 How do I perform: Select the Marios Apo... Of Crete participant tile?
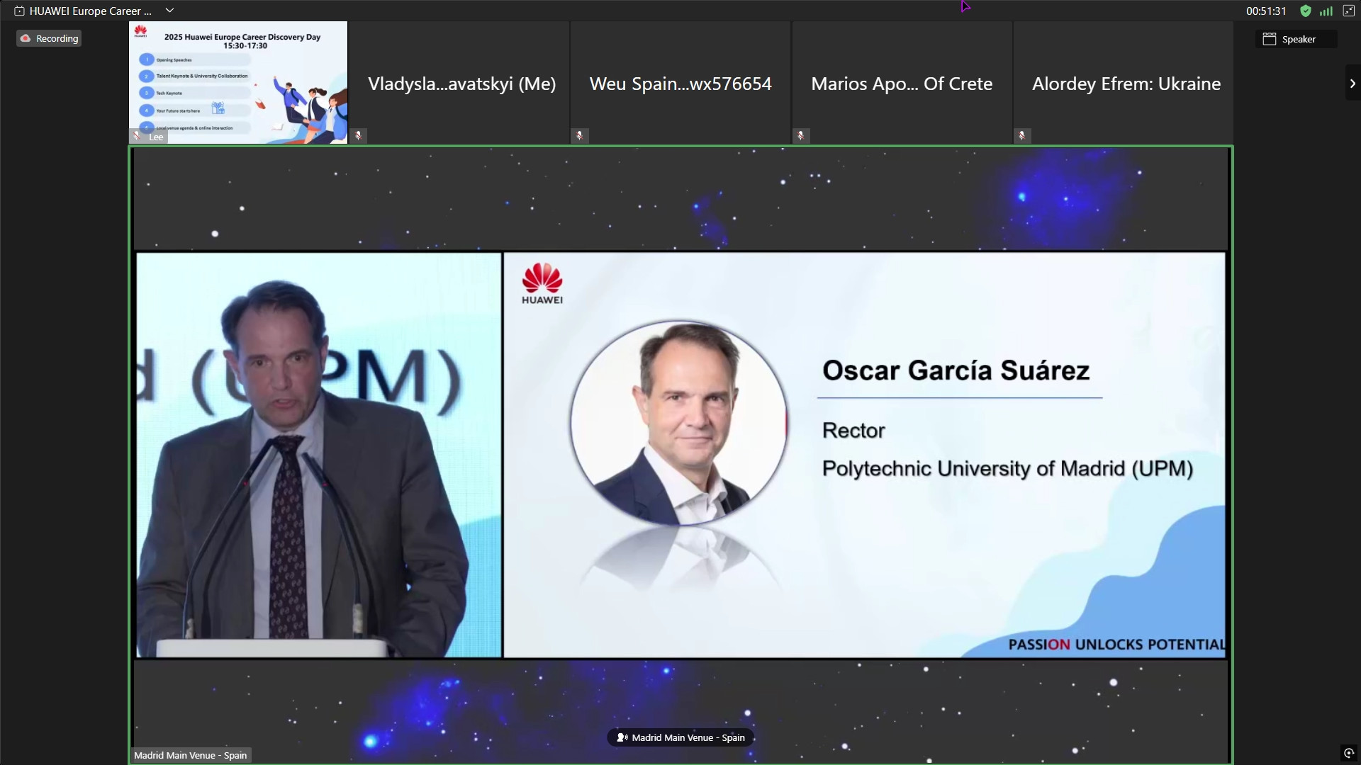point(902,82)
